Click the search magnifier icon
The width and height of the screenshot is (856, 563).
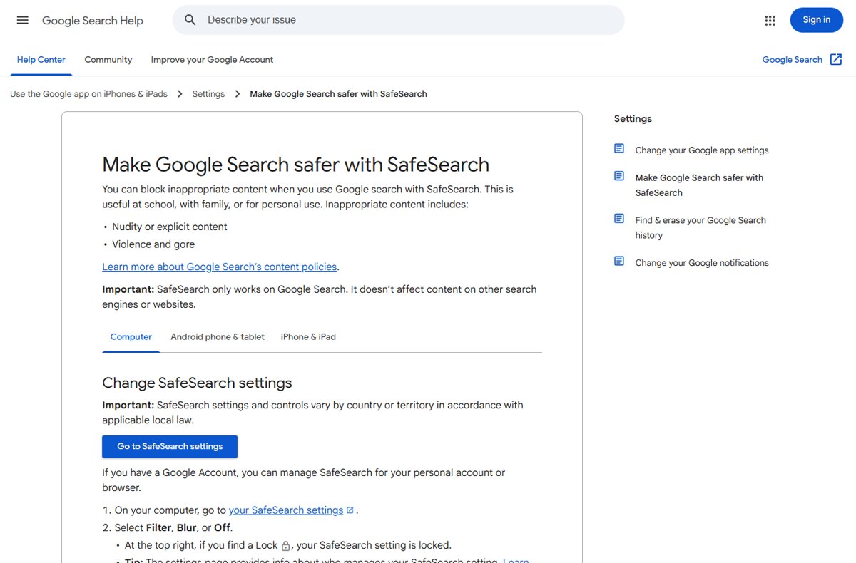click(190, 20)
